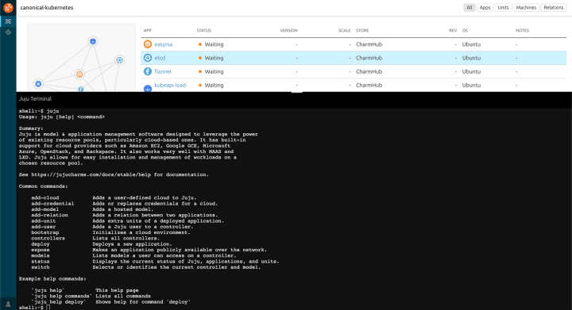
Task: Switch to the Relations view tab
Action: point(554,7)
